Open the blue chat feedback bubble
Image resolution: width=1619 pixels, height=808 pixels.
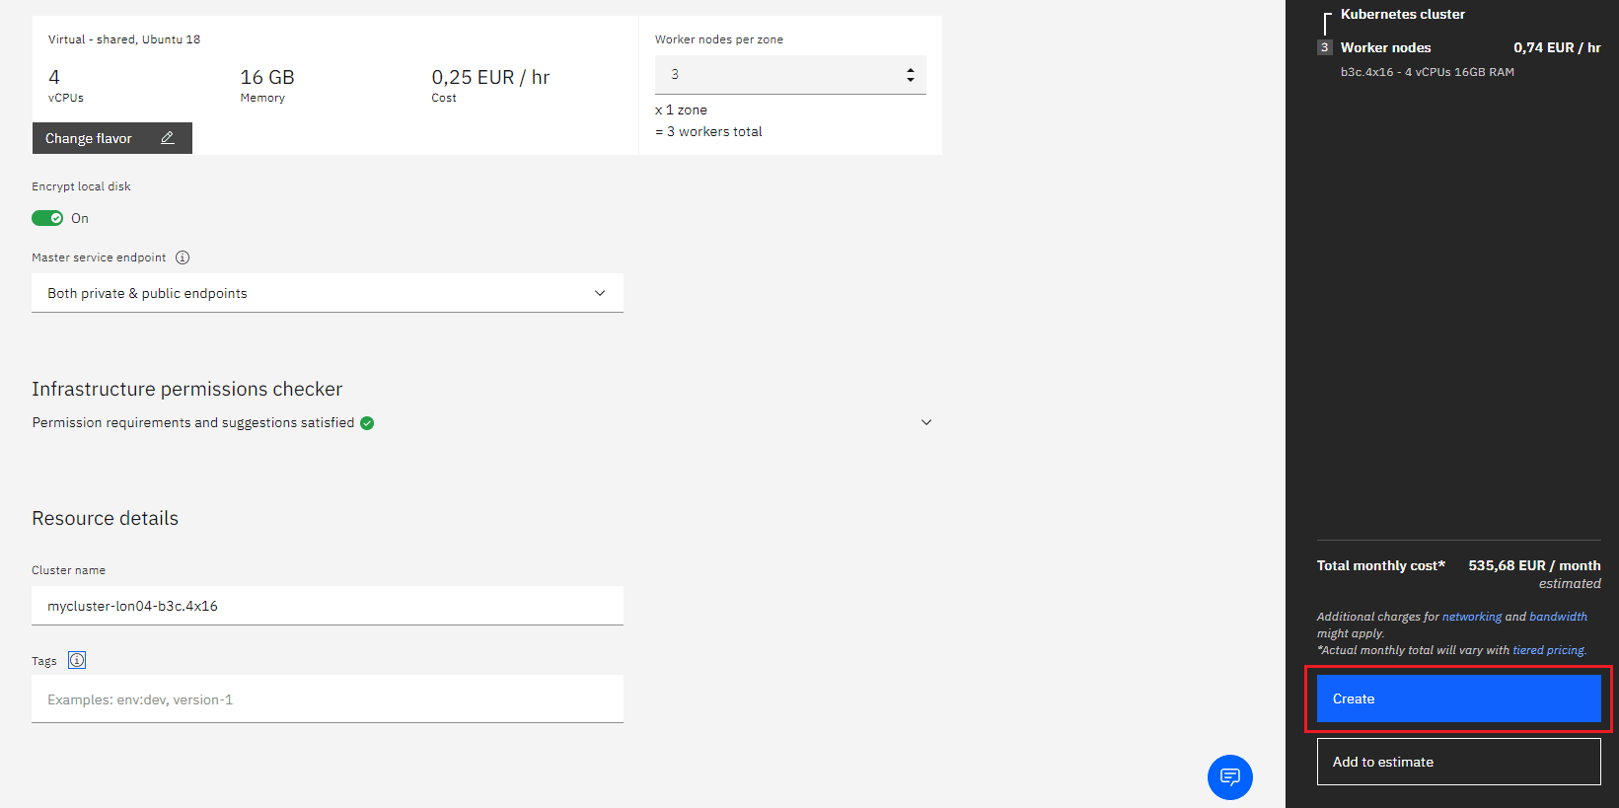pyautogui.click(x=1229, y=777)
